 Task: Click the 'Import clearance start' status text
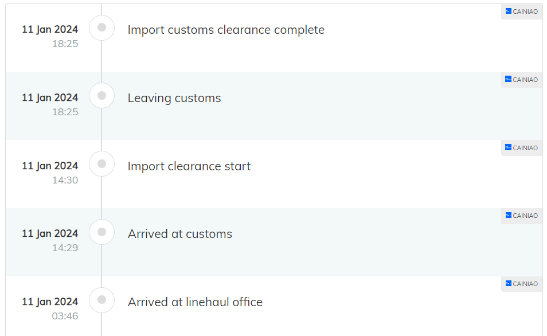click(189, 166)
